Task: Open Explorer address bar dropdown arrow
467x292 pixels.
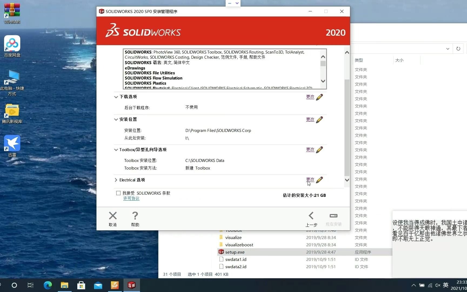Action: (448, 49)
